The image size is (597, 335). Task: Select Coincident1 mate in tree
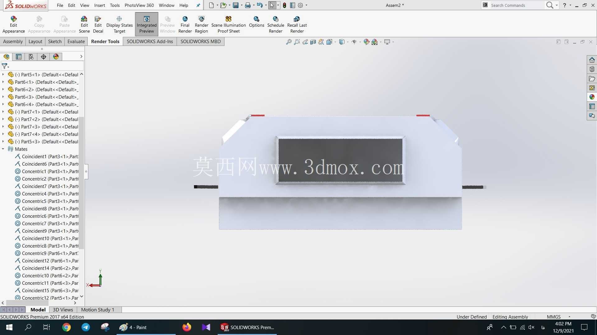point(47,156)
